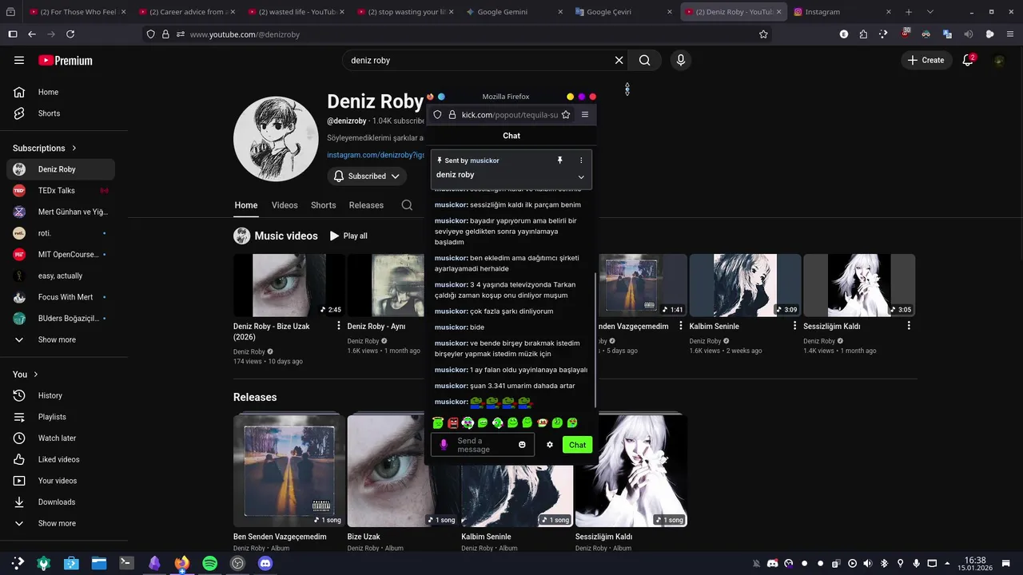Open Shorts in the sidebar

point(61,113)
